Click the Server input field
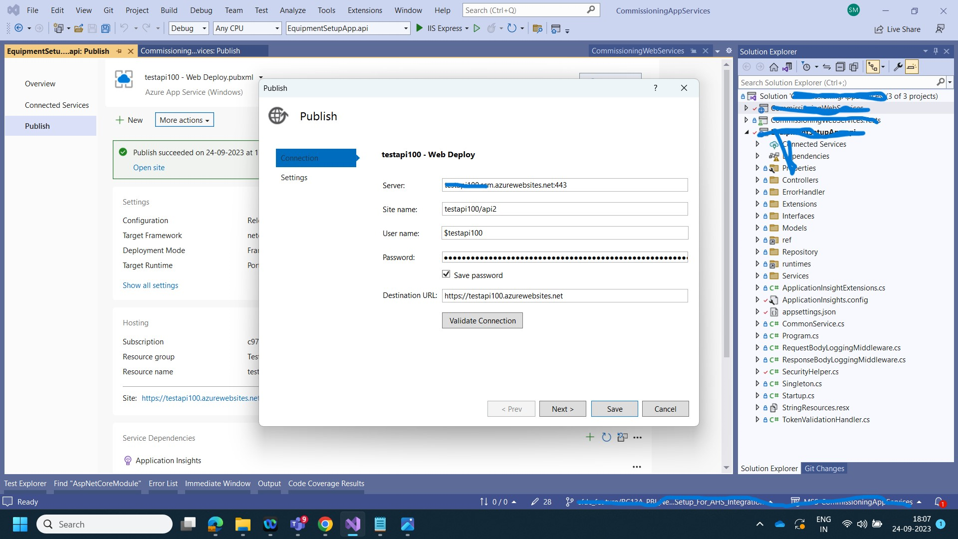The height and width of the screenshot is (539, 958). [564, 185]
